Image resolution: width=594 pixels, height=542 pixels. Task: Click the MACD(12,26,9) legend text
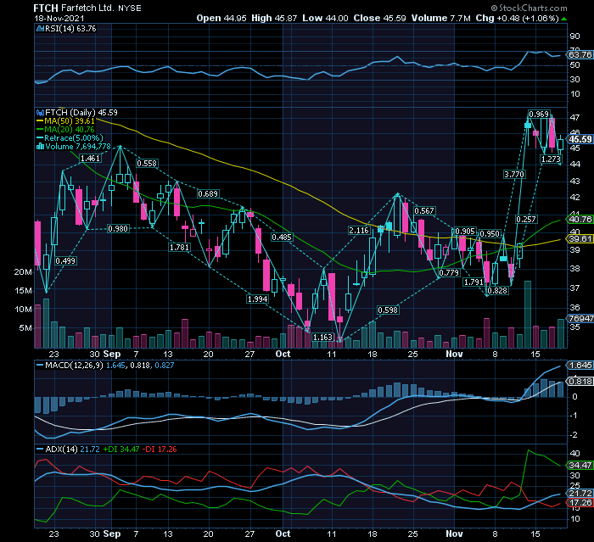click(x=74, y=366)
